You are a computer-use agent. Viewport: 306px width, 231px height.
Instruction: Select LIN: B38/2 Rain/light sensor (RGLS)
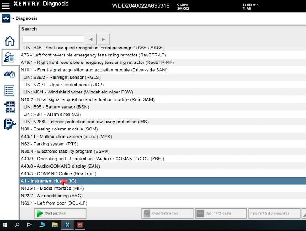[x=163, y=77]
